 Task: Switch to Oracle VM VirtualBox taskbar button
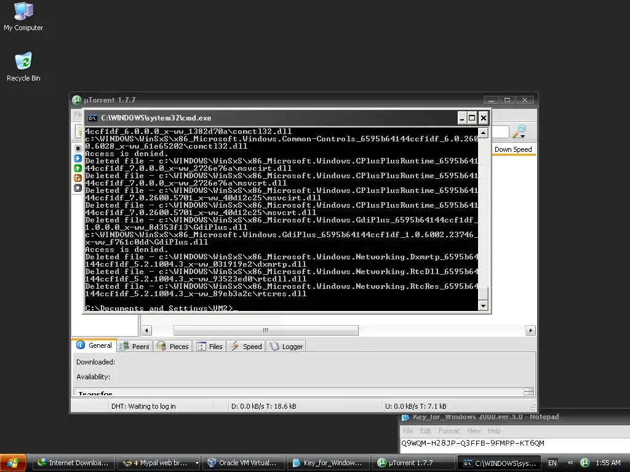pyautogui.click(x=244, y=463)
